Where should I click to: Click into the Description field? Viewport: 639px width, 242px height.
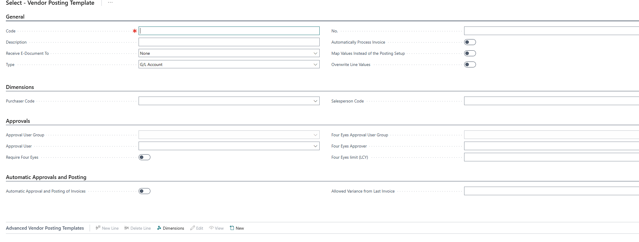[229, 42]
